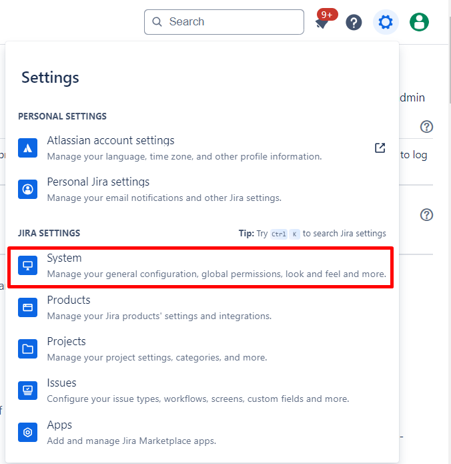451x464 pixels.
Task: Click the 'Manage your general configuration' description
Action: (x=216, y=274)
